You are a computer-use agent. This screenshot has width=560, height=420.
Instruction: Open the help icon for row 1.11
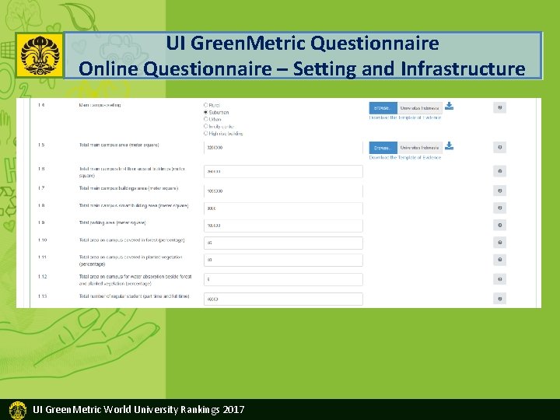pos(499,260)
